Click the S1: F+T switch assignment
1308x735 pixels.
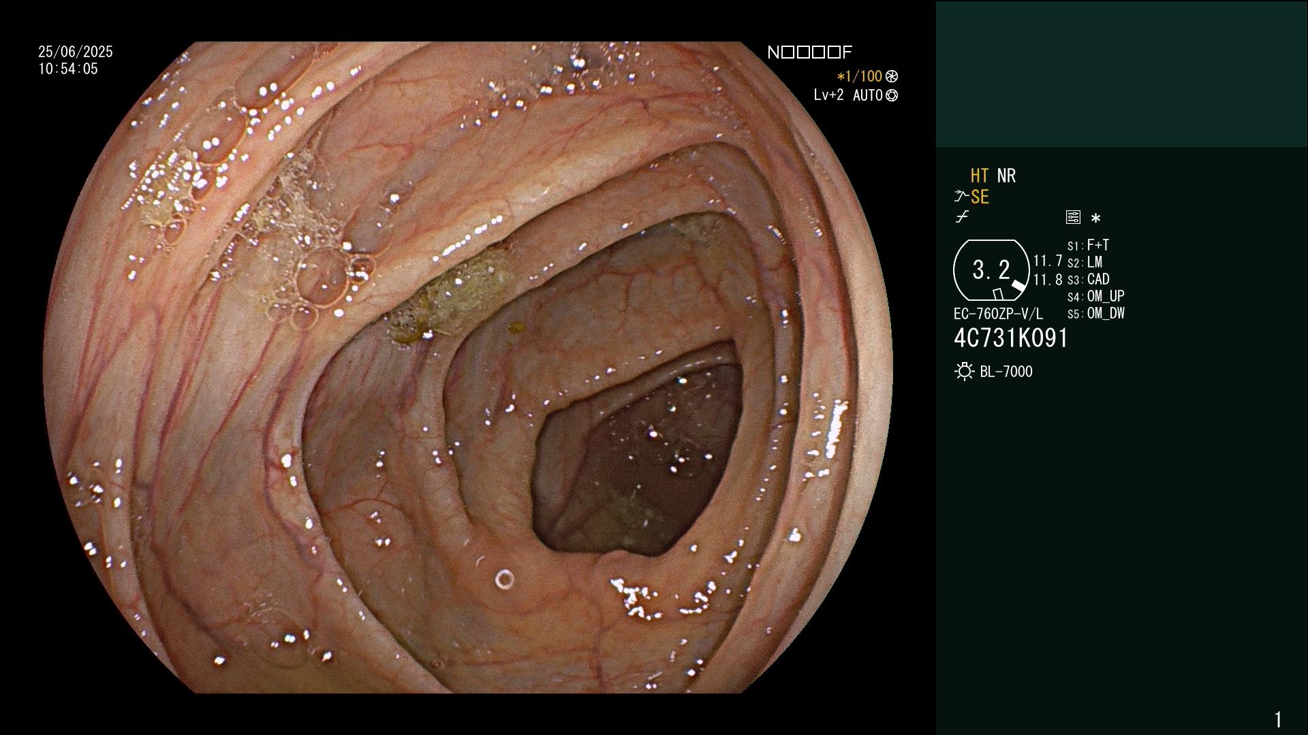1088,245
